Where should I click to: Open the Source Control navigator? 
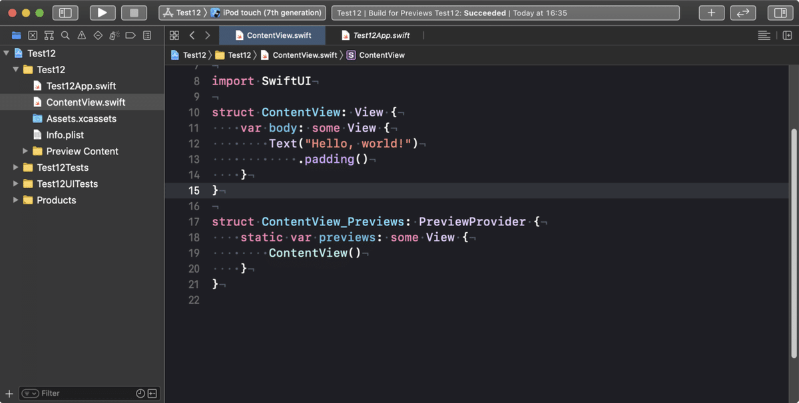pyautogui.click(x=33, y=35)
